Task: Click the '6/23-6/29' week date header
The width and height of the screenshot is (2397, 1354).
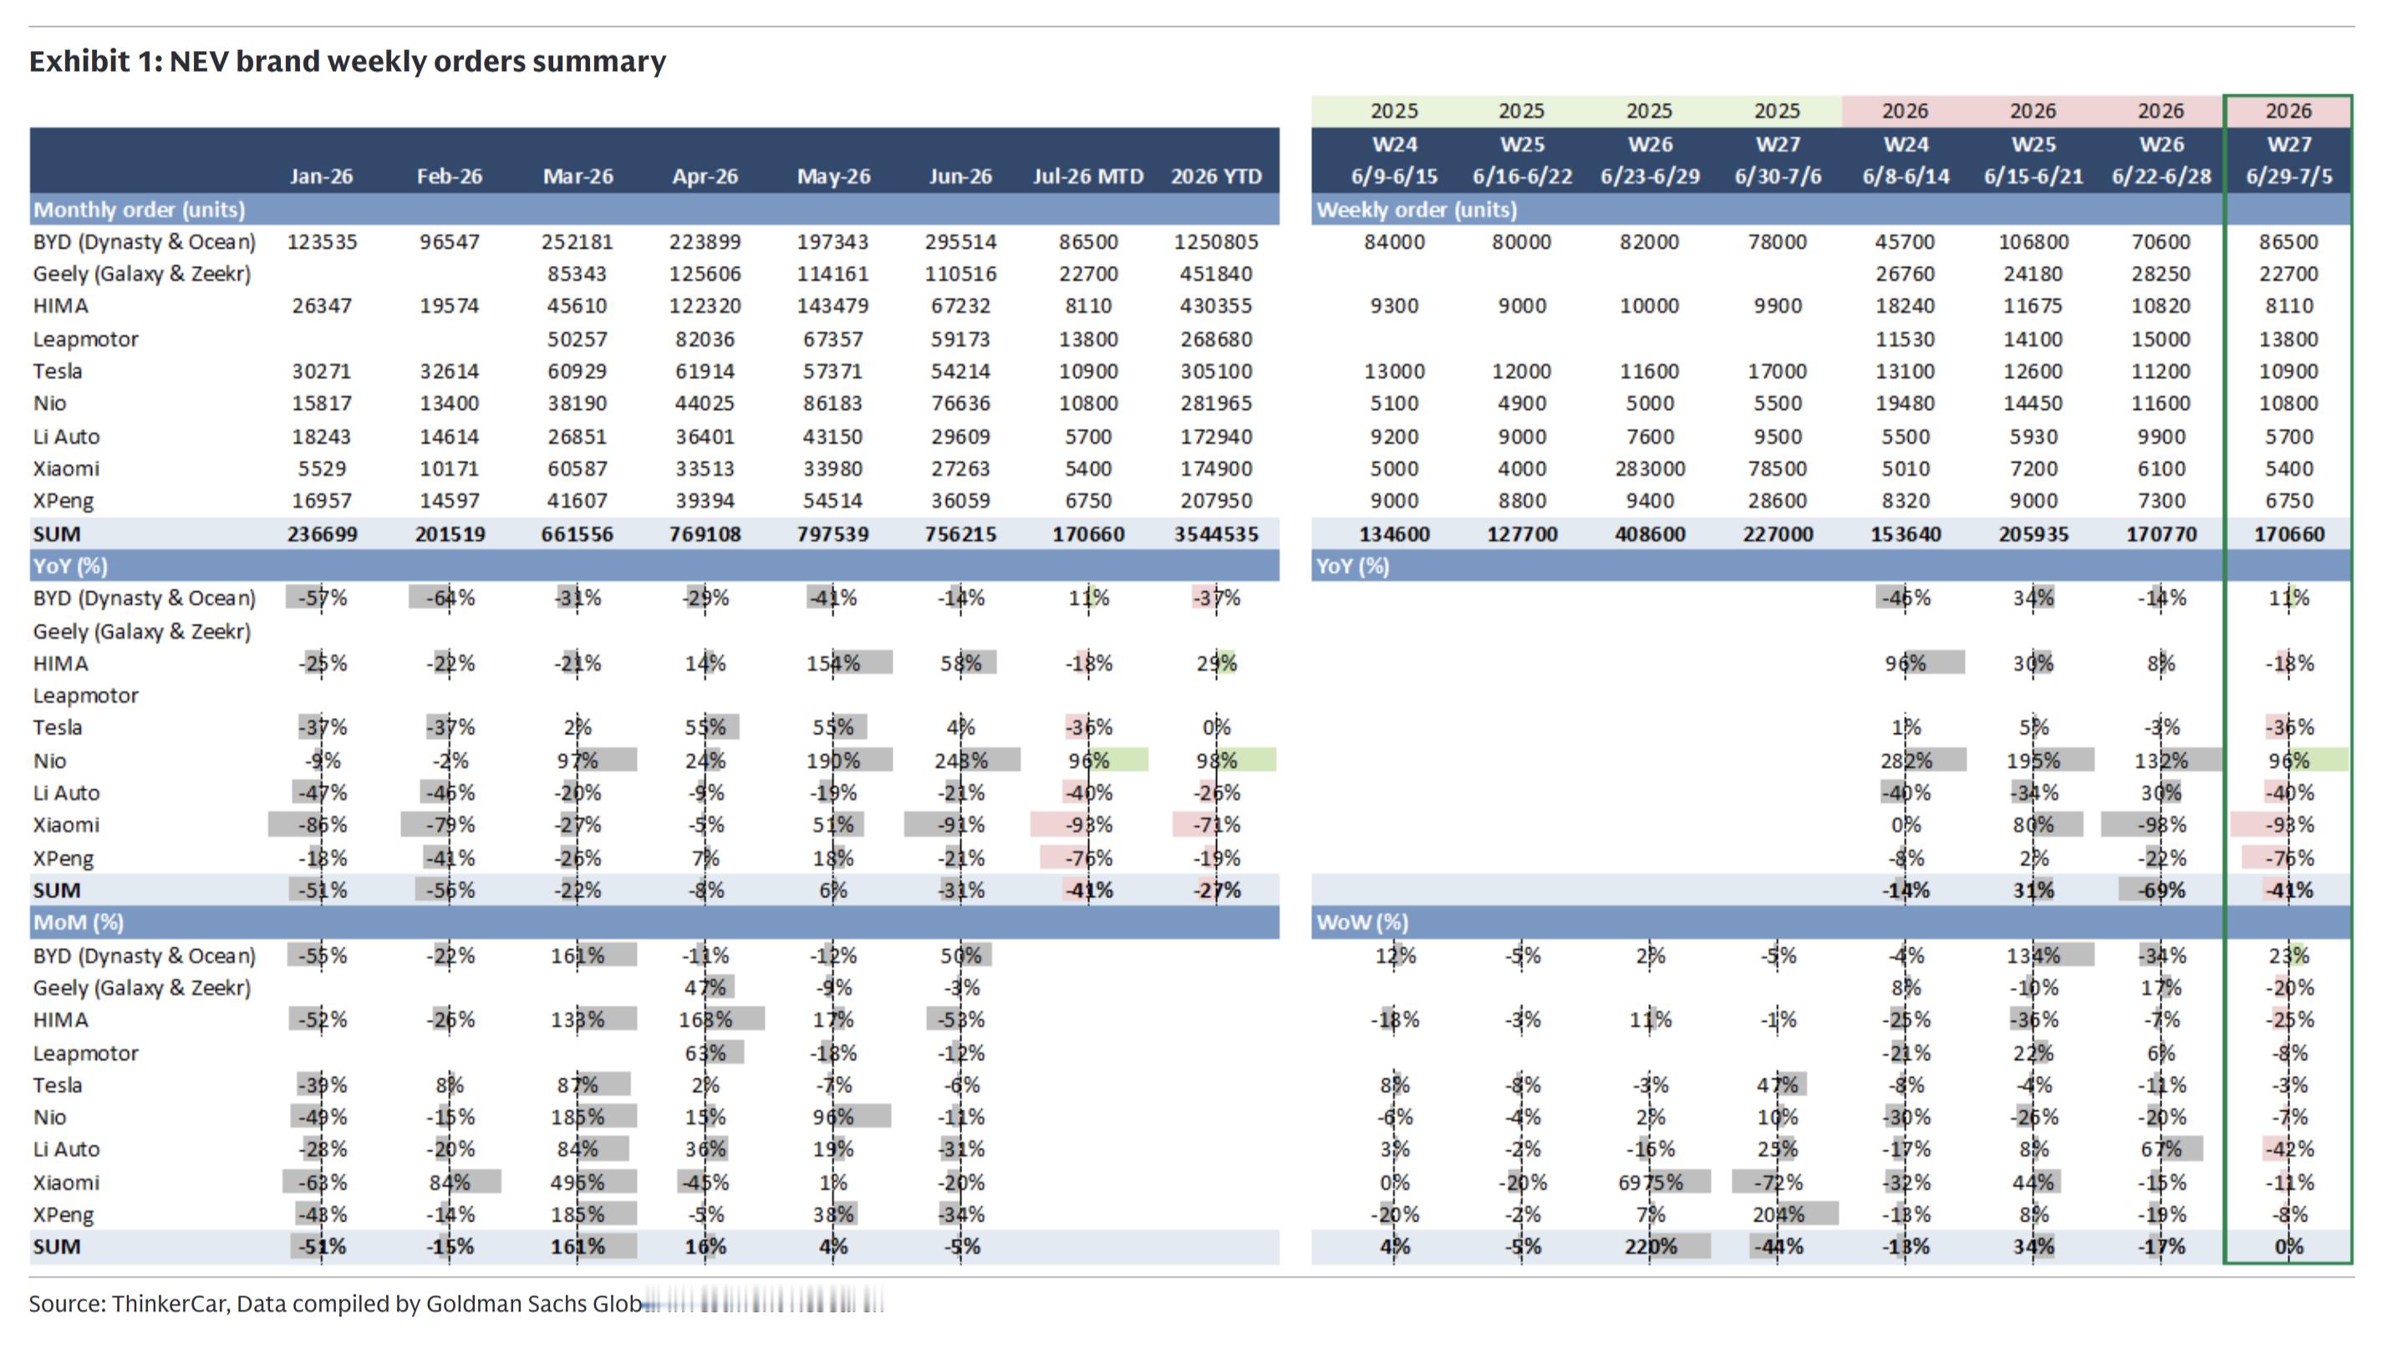Action: coord(1650,176)
